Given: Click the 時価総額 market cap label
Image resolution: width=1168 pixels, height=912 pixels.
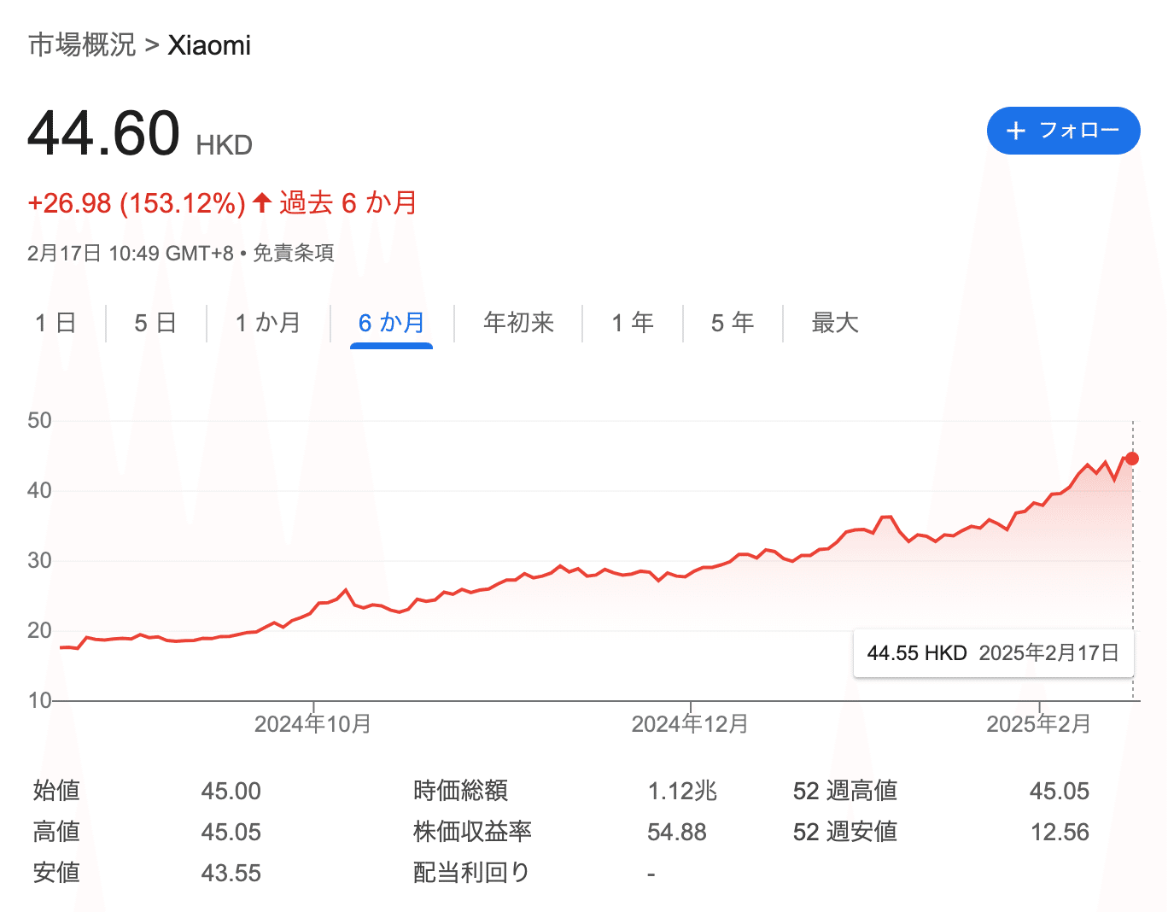Looking at the screenshot, I should coord(461,791).
